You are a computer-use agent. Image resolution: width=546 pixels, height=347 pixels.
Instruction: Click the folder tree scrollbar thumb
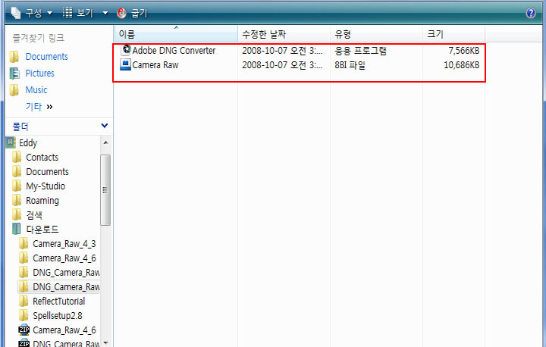pos(105,190)
